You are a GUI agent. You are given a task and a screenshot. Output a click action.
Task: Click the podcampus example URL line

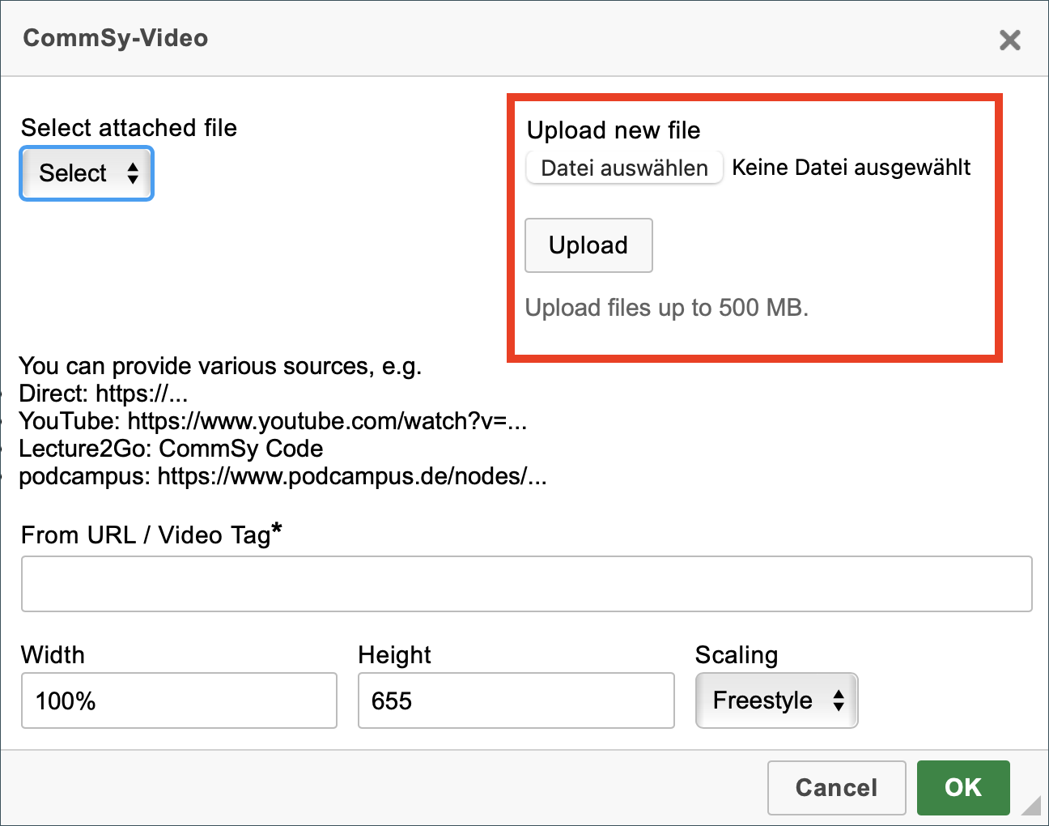click(x=282, y=476)
